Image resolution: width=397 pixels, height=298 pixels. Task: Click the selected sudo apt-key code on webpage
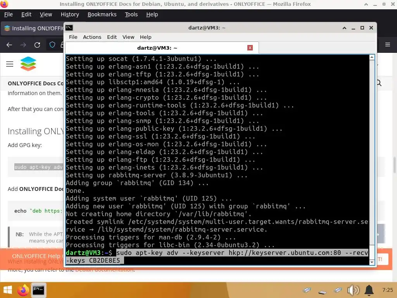[38, 167]
